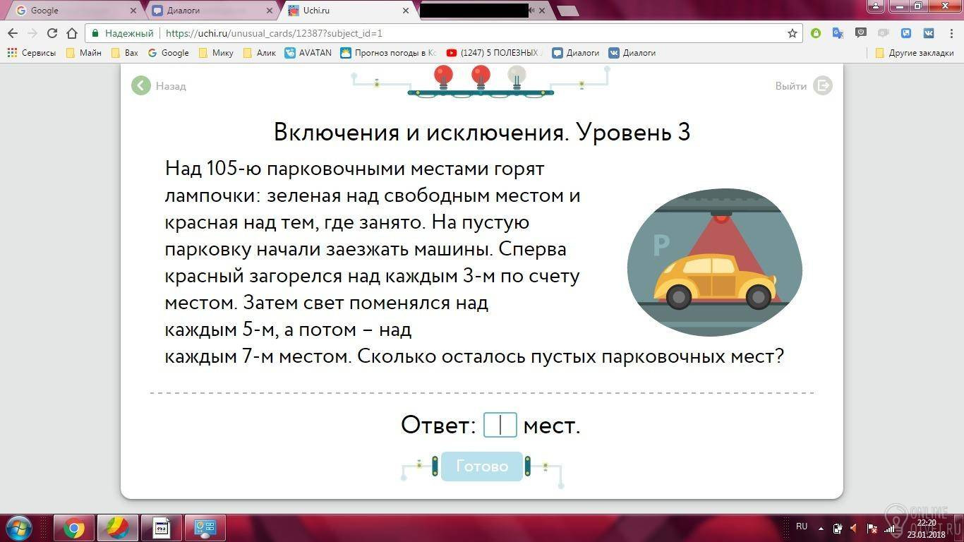Close the Uchi.ru tab
This screenshot has width=964, height=542.
(405, 11)
